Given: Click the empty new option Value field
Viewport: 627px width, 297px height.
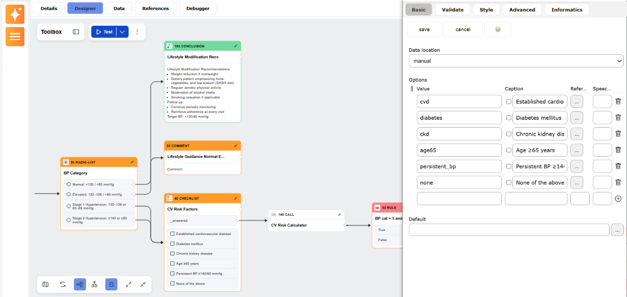Looking at the screenshot, I should [x=459, y=199].
